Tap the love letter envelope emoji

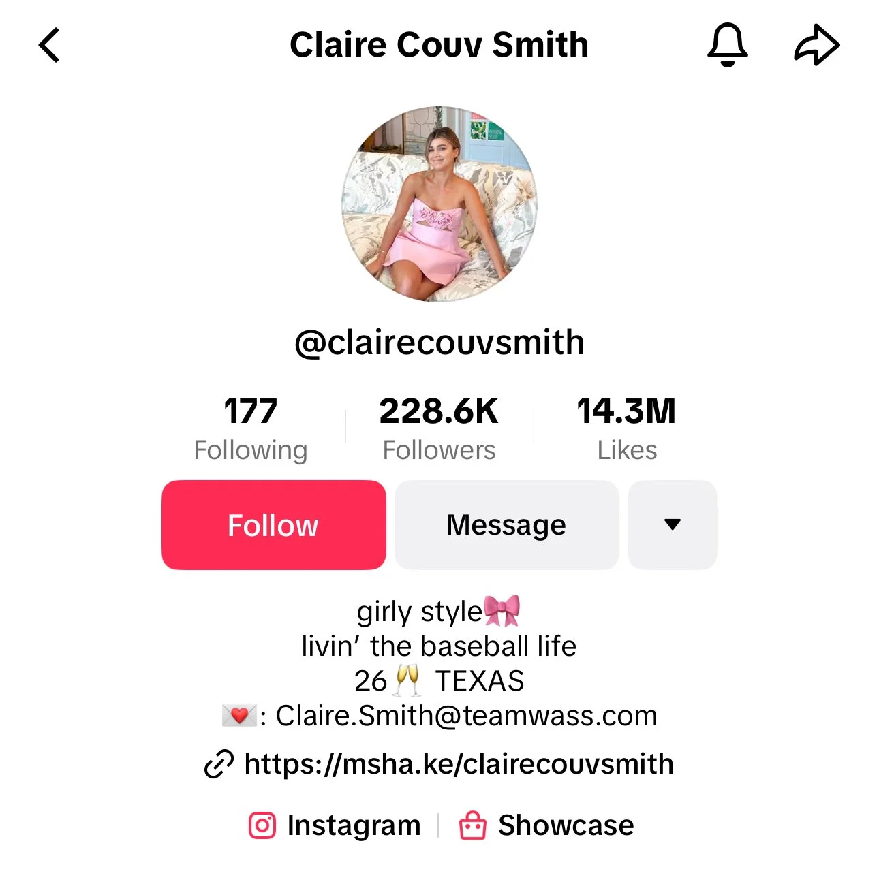[x=238, y=716]
